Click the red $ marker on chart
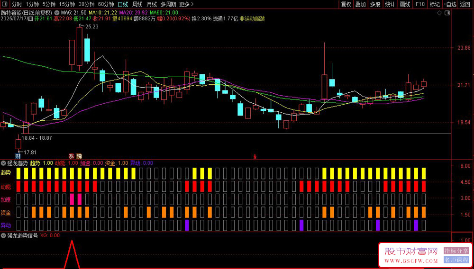The height and width of the screenshot is (269, 474). 255,157
